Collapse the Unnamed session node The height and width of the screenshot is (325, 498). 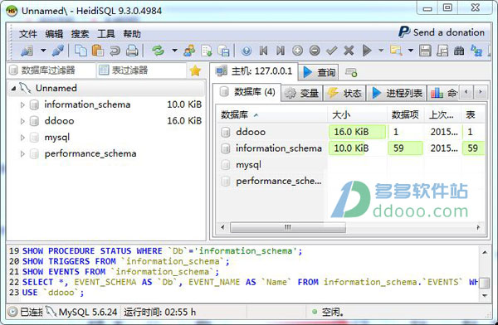pyautogui.click(x=13, y=88)
